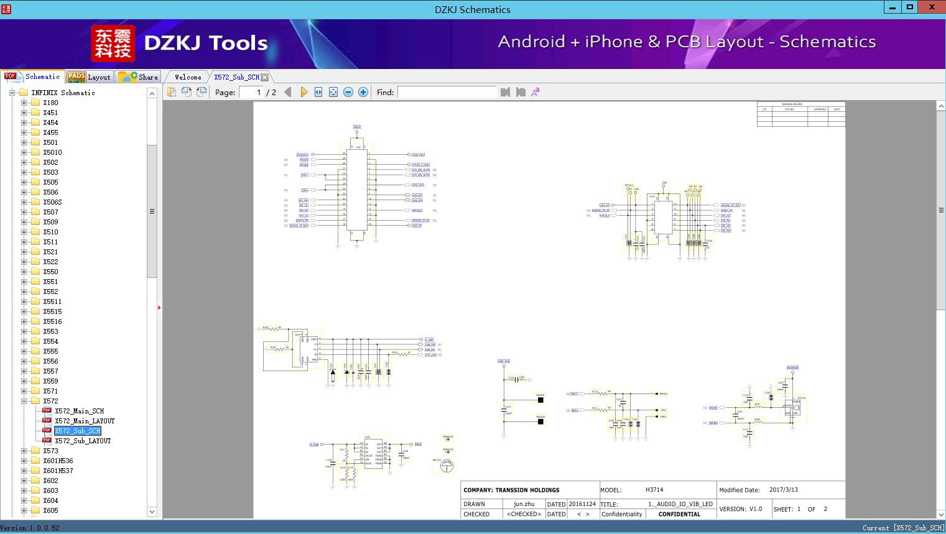Click PDF icon beside X572_Main_SCH

[47, 411]
